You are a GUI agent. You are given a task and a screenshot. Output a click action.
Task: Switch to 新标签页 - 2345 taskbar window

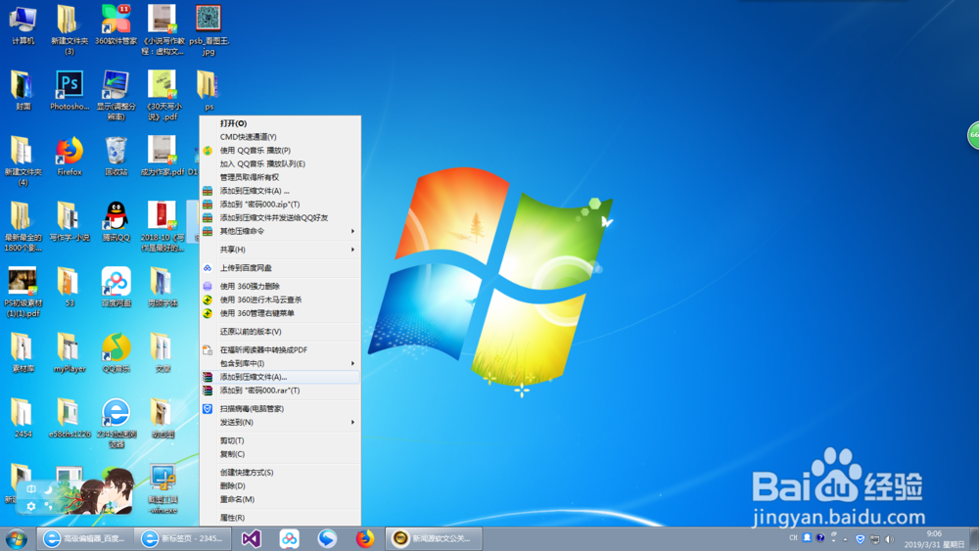(x=183, y=538)
